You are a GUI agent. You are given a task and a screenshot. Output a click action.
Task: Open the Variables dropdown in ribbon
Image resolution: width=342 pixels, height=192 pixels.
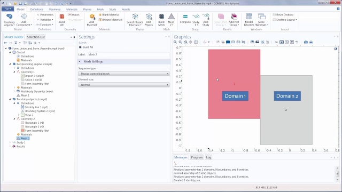pyautogui.click(x=45, y=20)
